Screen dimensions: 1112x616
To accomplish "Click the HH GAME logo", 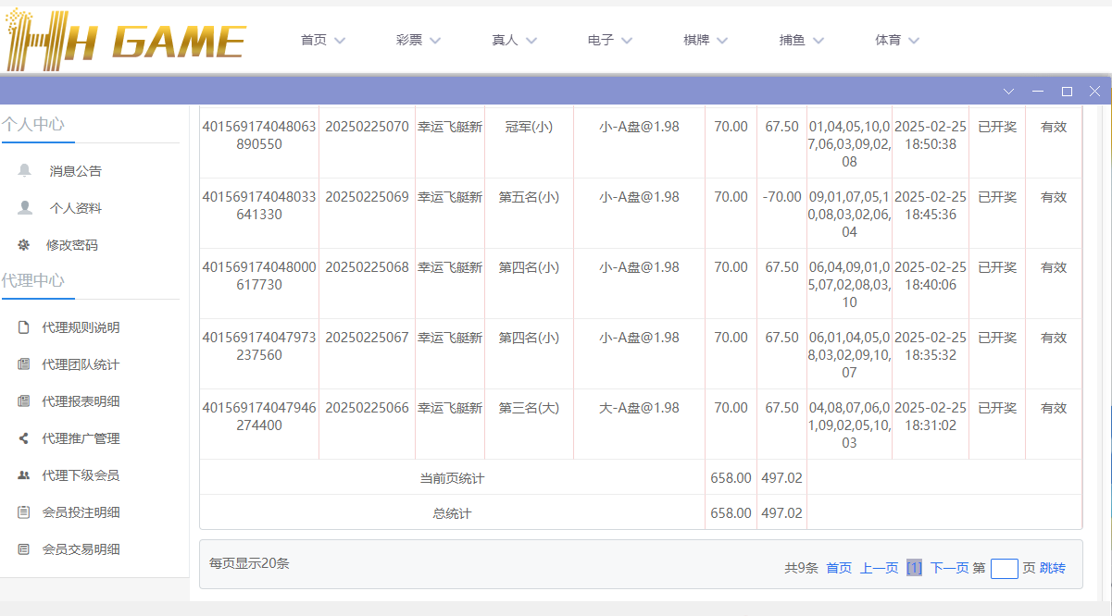I will point(125,41).
